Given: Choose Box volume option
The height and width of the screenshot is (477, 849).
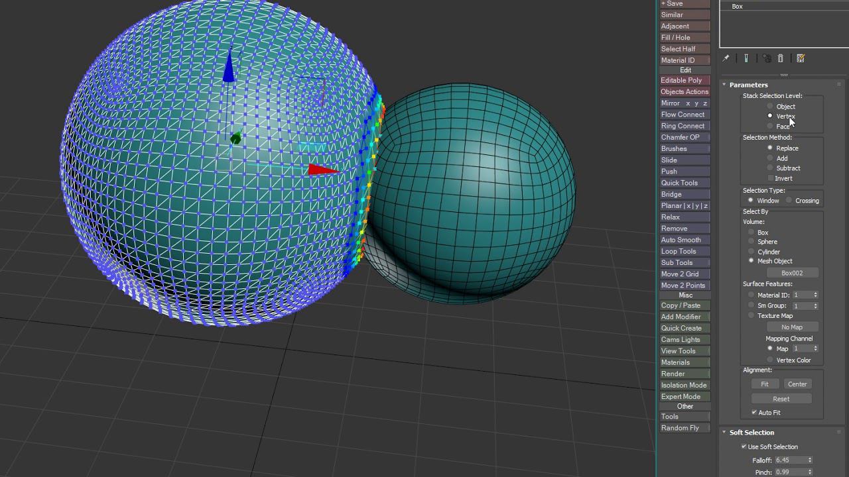Looking at the screenshot, I should point(751,233).
